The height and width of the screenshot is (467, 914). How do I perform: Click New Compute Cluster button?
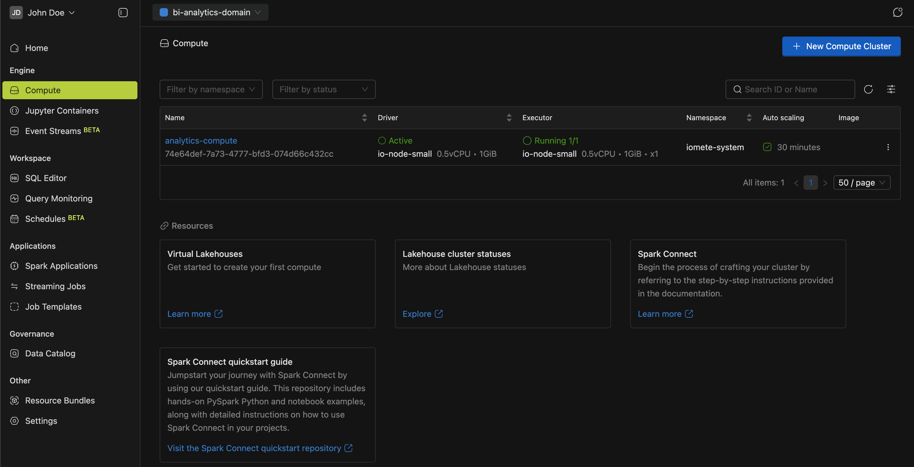pyautogui.click(x=841, y=46)
